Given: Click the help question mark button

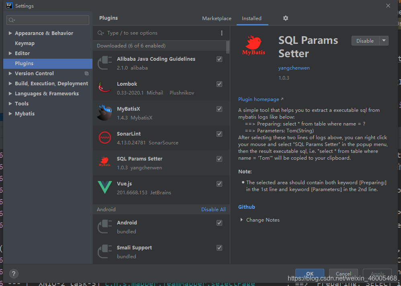Looking at the screenshot, I should 14,274.
